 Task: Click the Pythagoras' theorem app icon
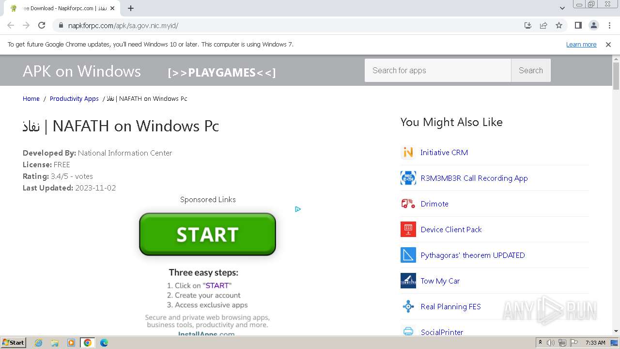click(408, 255)
